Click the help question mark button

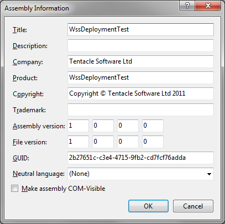[187, 6]
